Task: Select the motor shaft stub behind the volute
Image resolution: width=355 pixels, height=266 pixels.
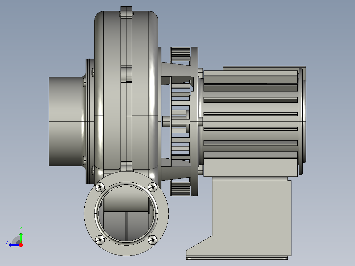Action: pyautogui.click(x=167, y=121)
